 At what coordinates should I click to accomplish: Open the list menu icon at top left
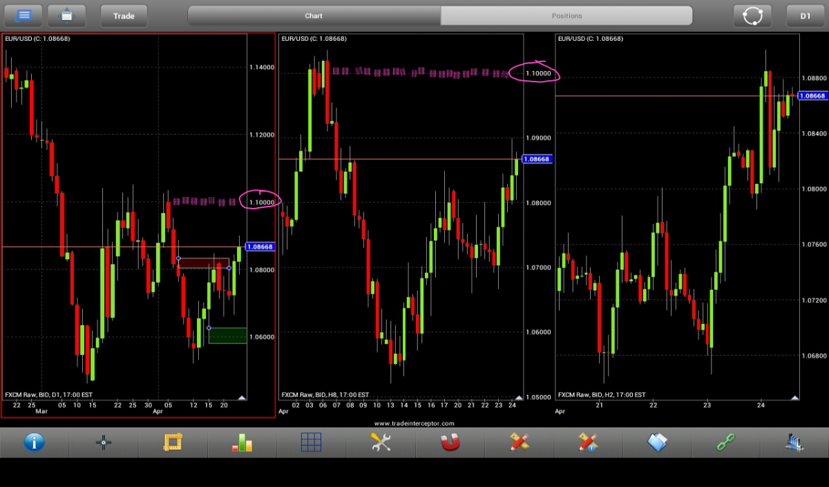tap(23, 15)
